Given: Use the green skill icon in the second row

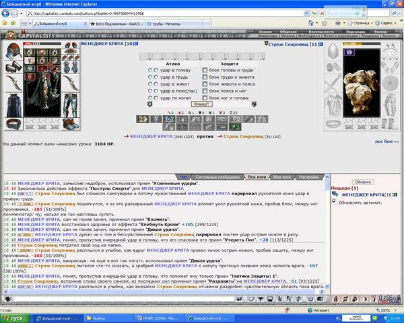Looking at the screenshot, I should [235, 127].
